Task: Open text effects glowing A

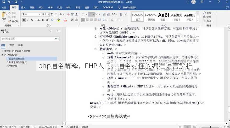Action: [52, 20]
